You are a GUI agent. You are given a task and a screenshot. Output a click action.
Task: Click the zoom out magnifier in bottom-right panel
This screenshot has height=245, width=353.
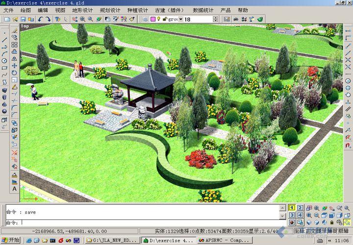(x=317, y=215)
